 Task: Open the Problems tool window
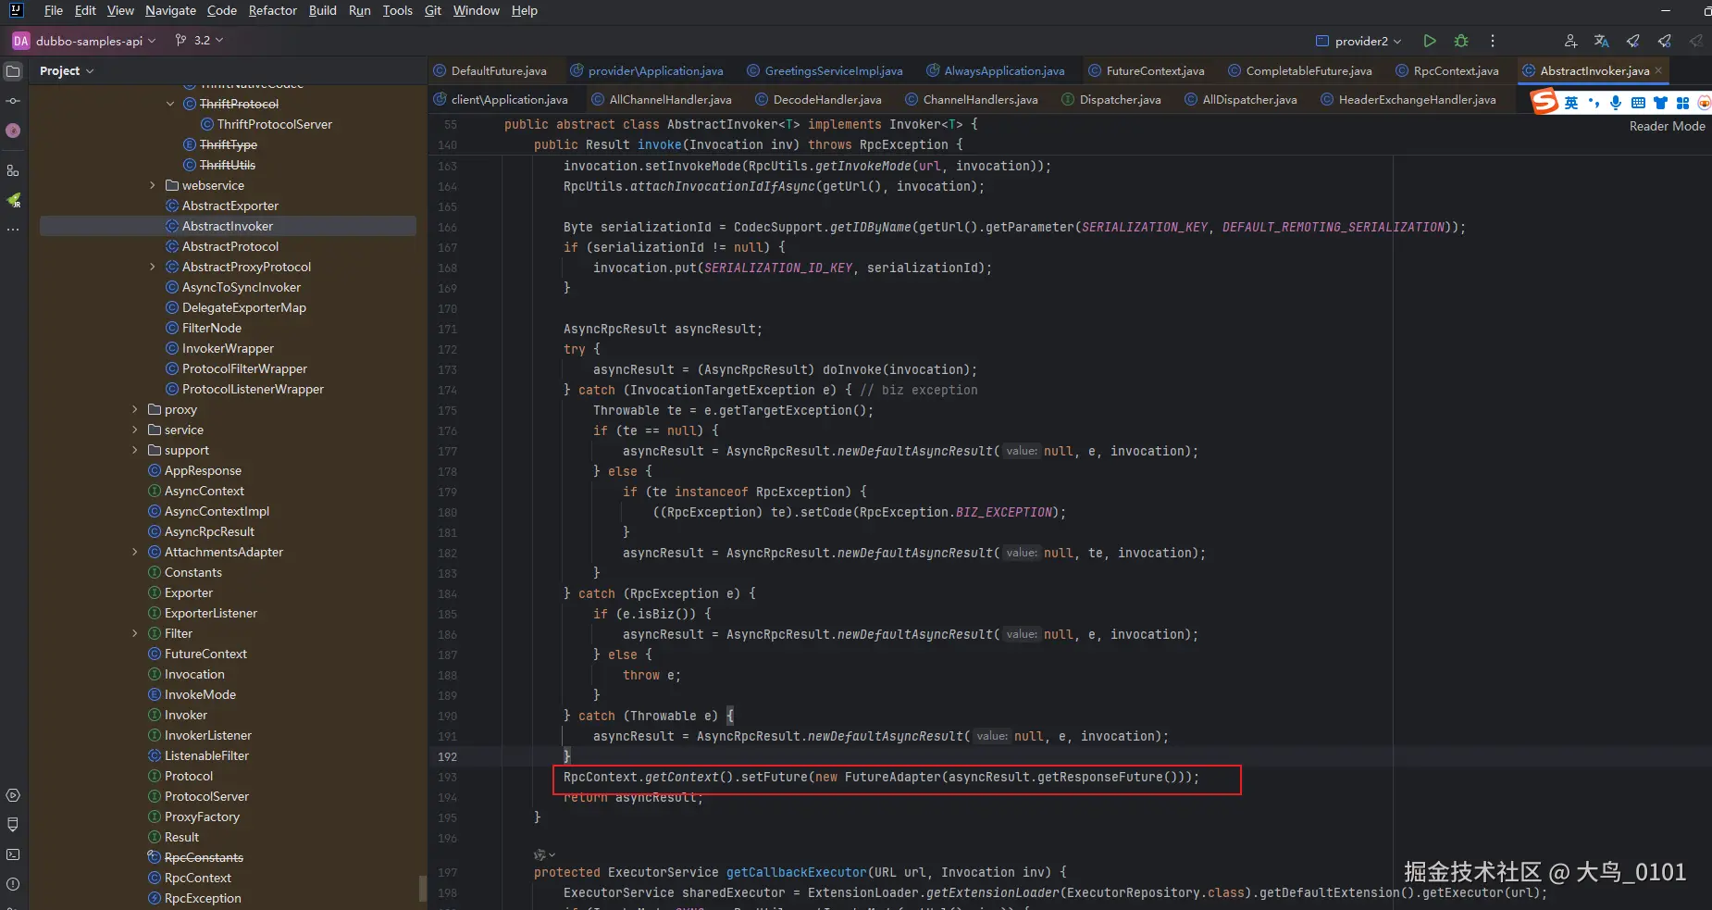click(13, 884)
